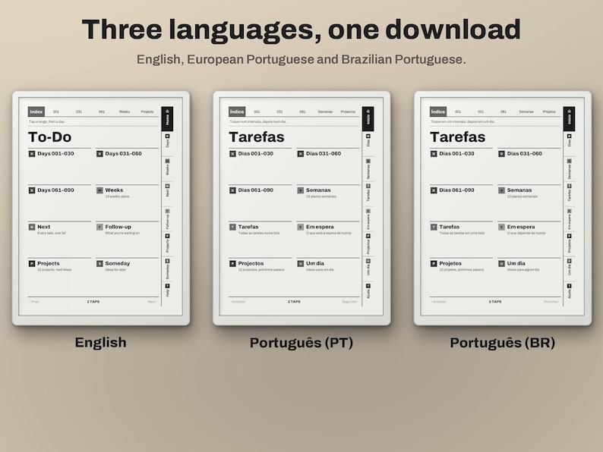The width and height of the screenshot is (603, 452).
Task: Click the 'Three languages, one download' headline
Action: 301,30
